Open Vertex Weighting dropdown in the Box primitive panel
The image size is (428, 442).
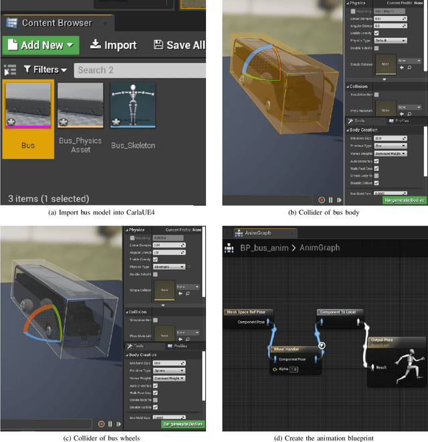click(391, 154)
